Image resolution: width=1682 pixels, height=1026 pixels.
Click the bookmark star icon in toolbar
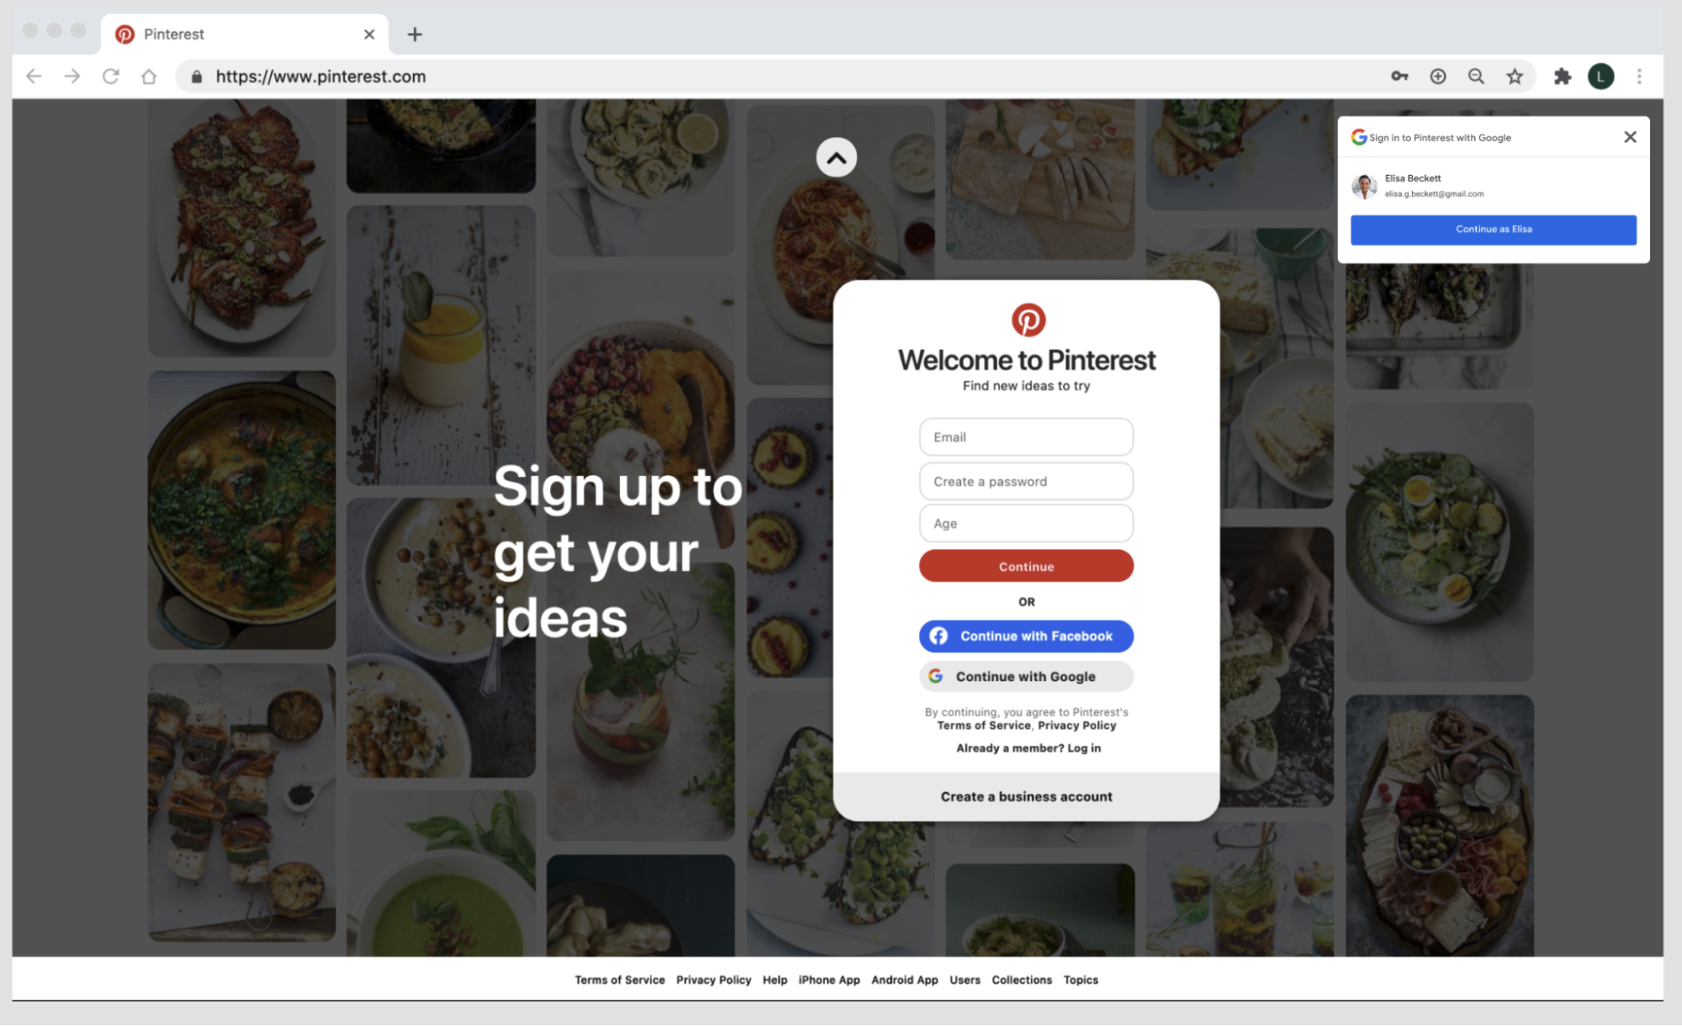(x=1515, y=76)
